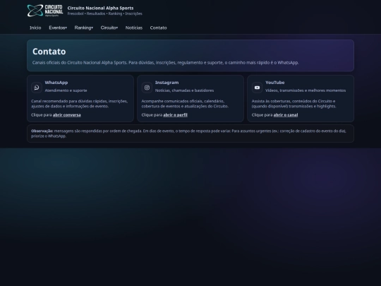Click the WhatsApp card heading
Screen dimensions: 381x286
click(x=56, y=83)
